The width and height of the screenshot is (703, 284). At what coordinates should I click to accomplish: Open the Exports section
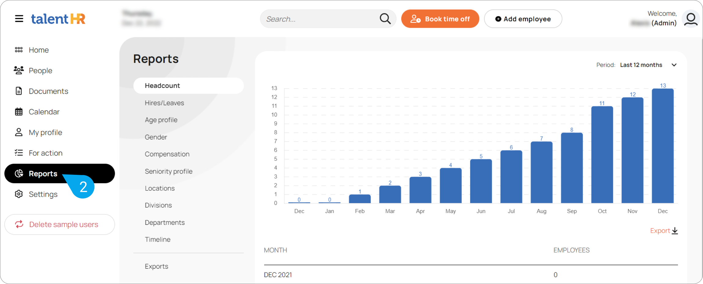[156, 266]
